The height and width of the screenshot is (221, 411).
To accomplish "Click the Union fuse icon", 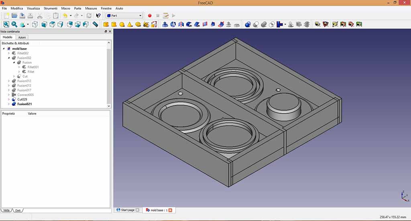I will pyautogui.click(x=264, y=24).
